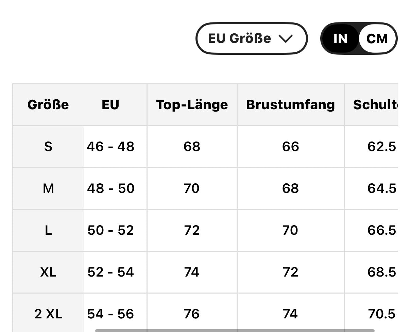This screenshot has height=332, width=410.
Task: Click the size L row label
Action: [48, 230]
